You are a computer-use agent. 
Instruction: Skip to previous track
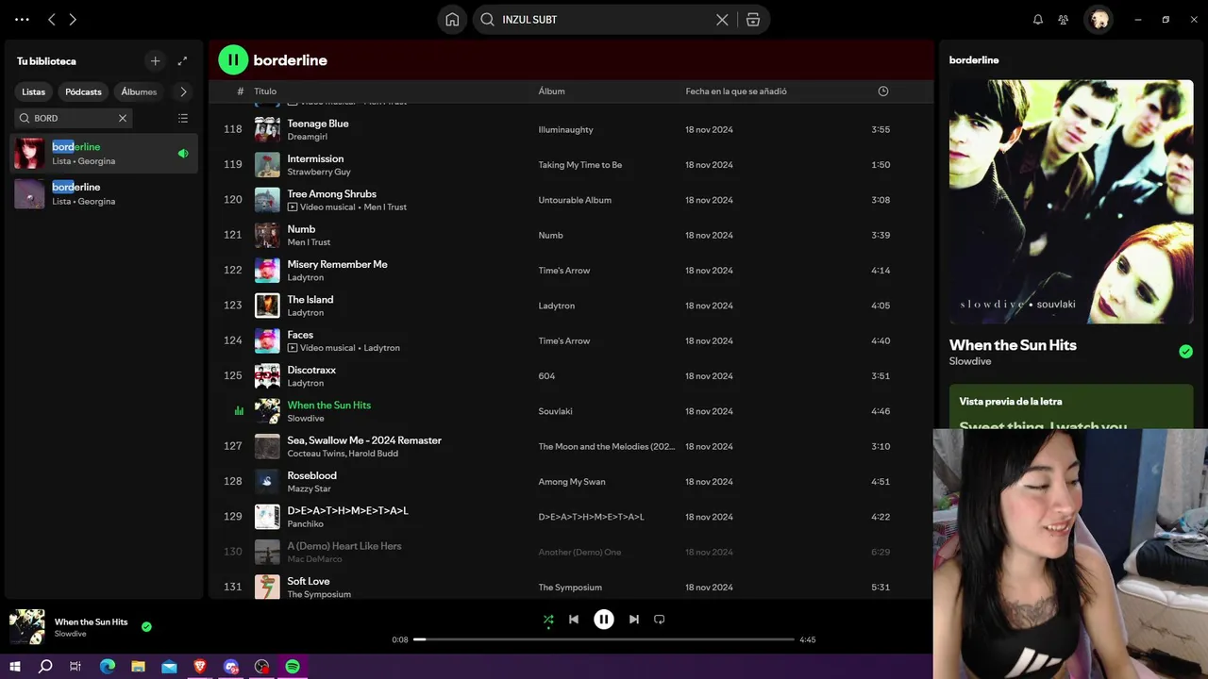574,620
